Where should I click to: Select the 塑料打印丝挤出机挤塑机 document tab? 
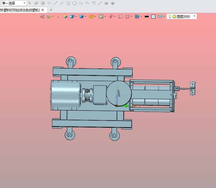point(20,10)
